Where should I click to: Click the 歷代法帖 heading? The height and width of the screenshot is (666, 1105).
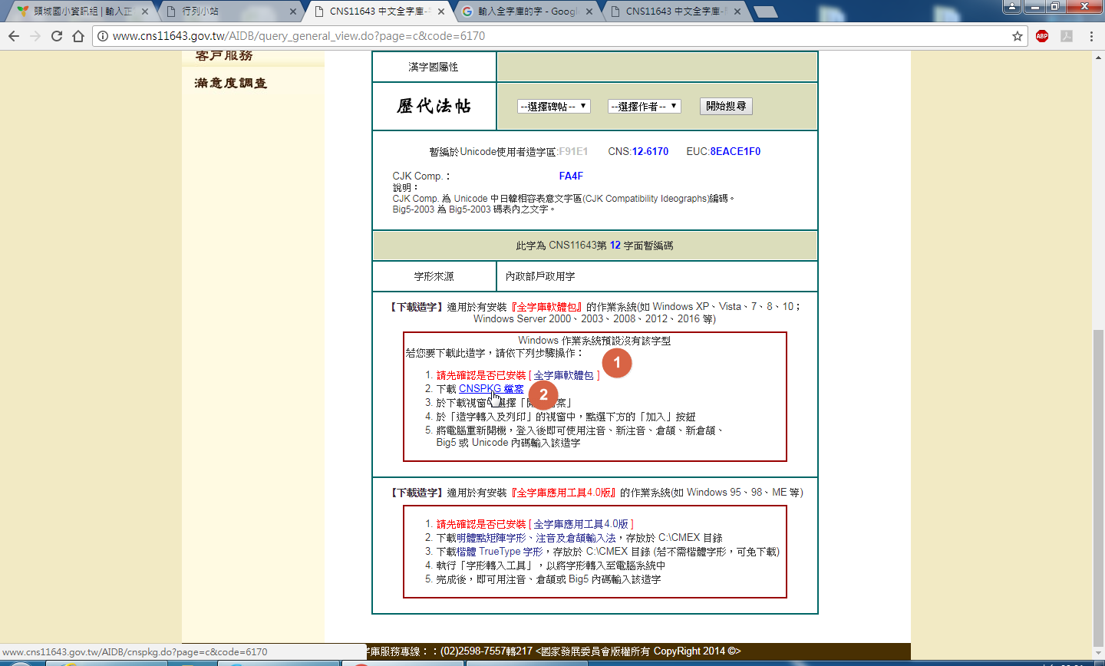pos(434,107)
